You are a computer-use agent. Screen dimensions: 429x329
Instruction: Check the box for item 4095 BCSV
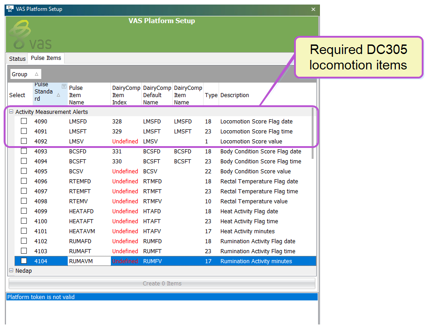click(24, 171)
